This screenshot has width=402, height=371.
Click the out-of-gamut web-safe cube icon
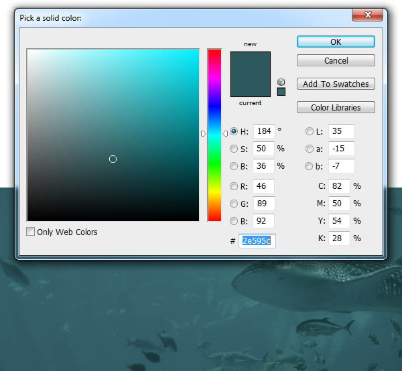coord(281,82)
